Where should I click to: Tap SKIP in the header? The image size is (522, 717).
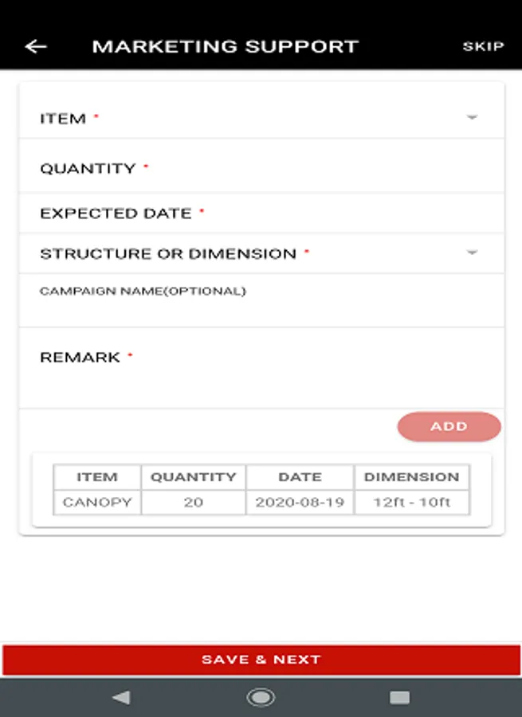click(x=483, y=46)
